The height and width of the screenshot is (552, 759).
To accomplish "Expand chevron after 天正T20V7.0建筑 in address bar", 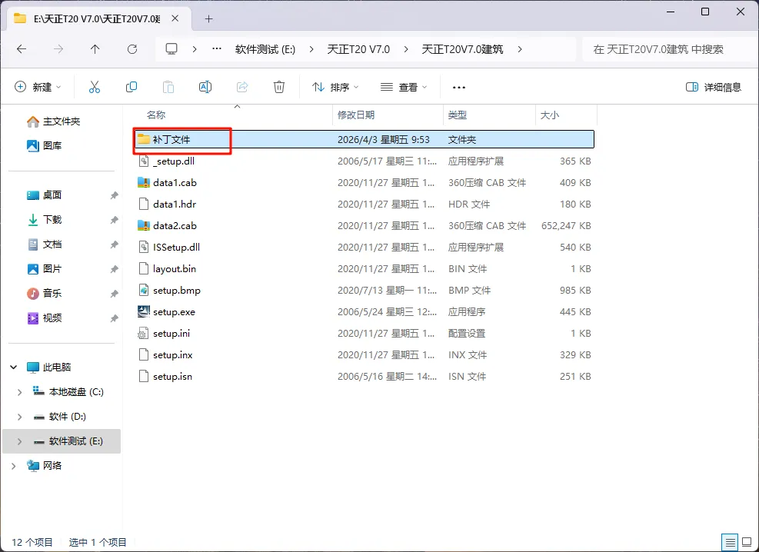I will [520, 49].
